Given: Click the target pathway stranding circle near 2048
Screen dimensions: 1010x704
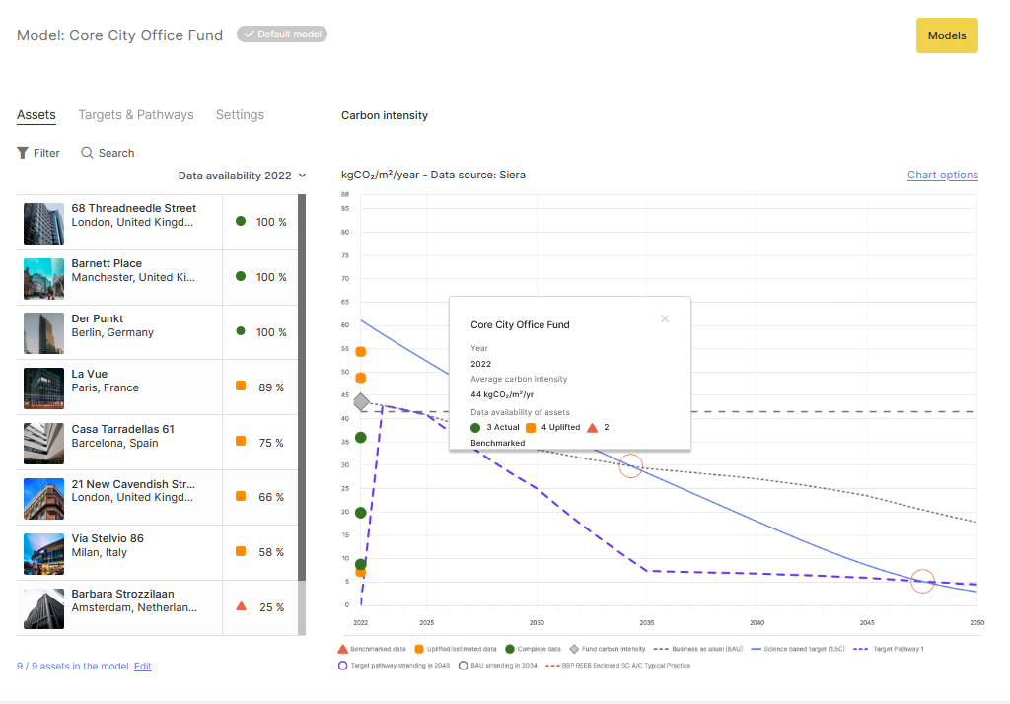Looking at the screenshot, I should coord(922,582).
